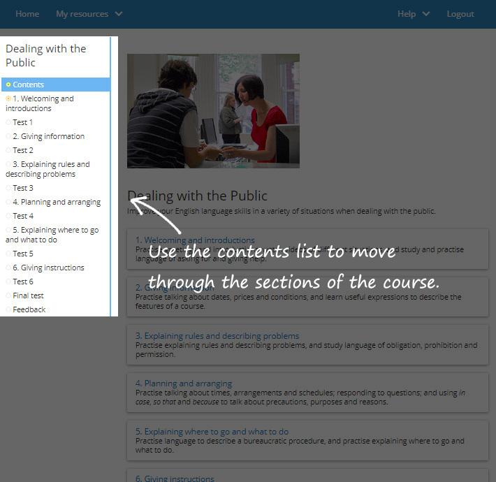Click the bullet icon beside Final test
This screenshot has width=496, height=482.
pos(8,295)
